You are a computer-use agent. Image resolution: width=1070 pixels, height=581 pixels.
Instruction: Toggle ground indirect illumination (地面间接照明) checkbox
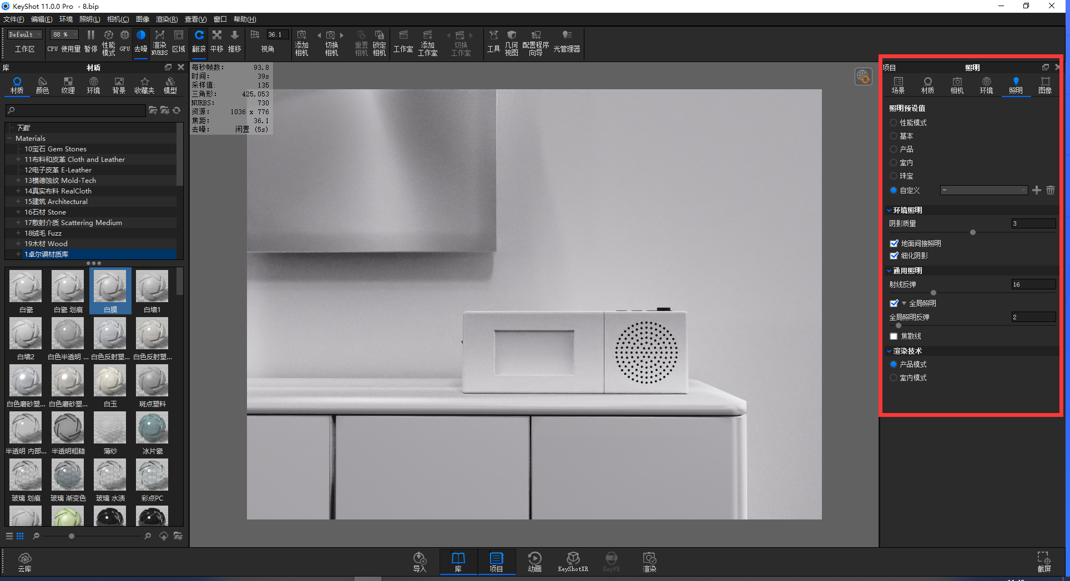[x=894, y=243]
